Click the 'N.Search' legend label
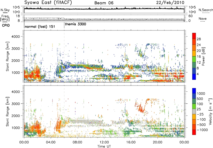Viewport: 213px width, 148px height. click(206, 10)
